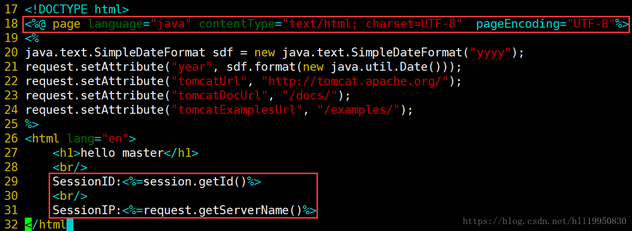Click the 'request.setAttribute' call on line 24
The height and width of the screenshot is (231, 632).
pyautogui.click(x=94, y=110)
